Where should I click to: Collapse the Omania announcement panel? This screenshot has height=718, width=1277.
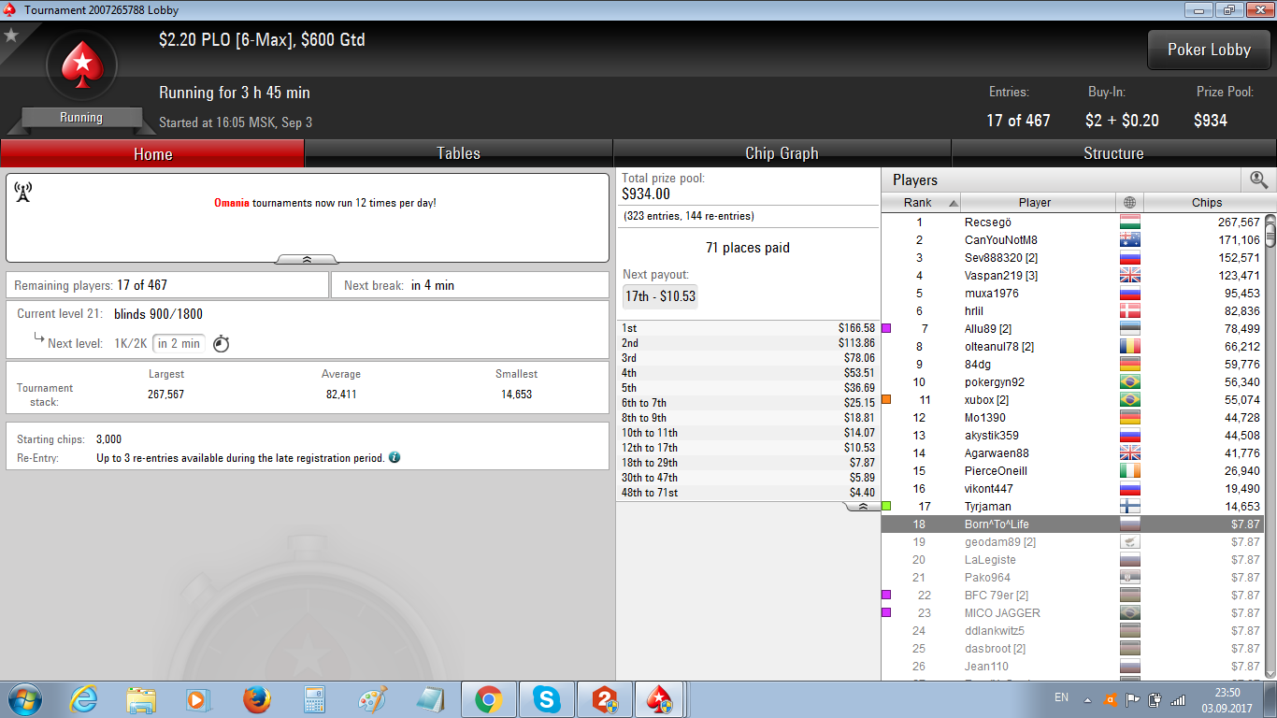click(x=307, y=259)
